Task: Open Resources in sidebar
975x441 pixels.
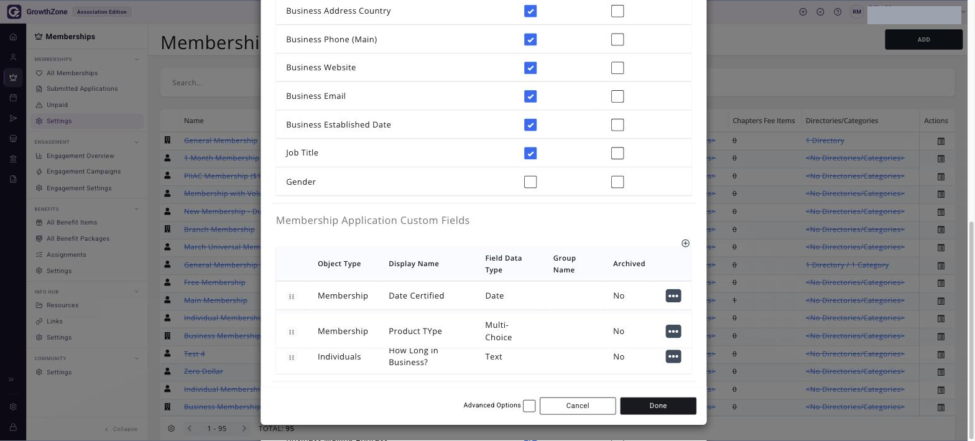Action: pos(62,305)
